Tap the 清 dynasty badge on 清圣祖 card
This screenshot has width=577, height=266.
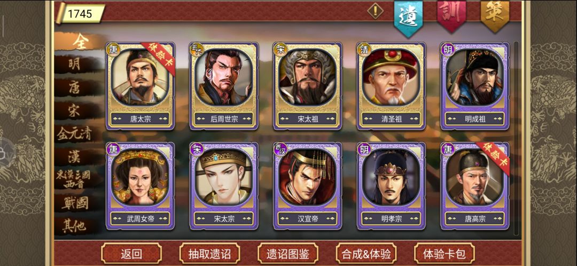point(364,49)
